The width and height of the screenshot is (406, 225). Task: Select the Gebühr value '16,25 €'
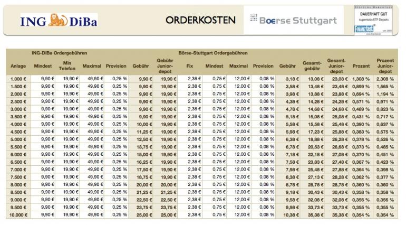tap(144, 162)
